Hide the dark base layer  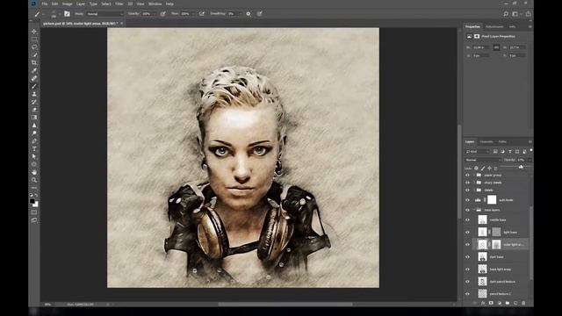(467, 257)
